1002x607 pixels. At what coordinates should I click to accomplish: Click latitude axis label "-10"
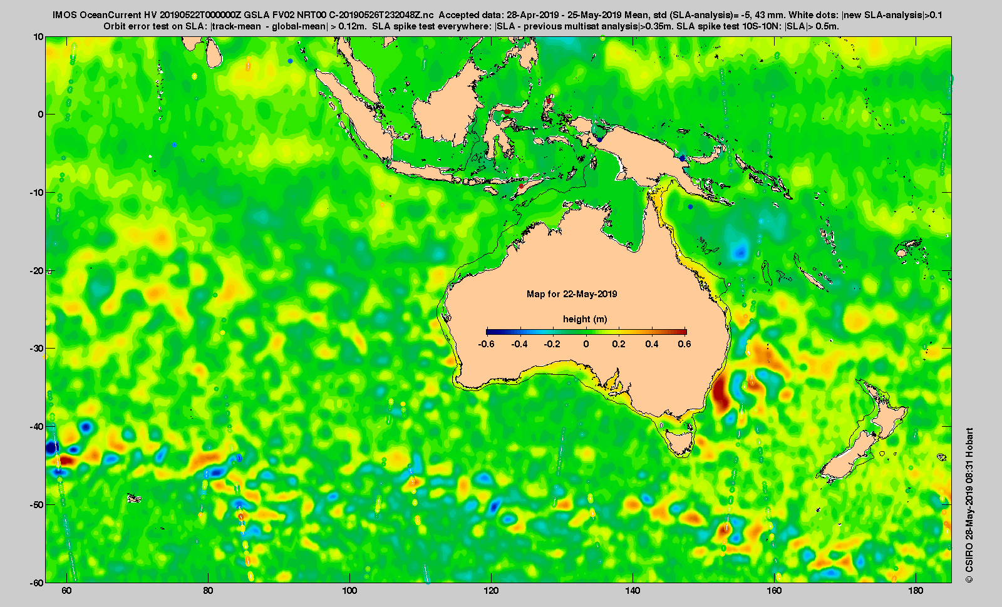pos(37,192)
